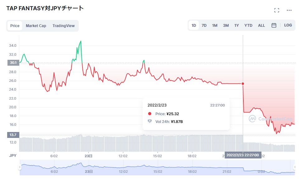The image size is (301, 179).
Task: Toggle the LOG scale button
Action: tap(288, 25)
